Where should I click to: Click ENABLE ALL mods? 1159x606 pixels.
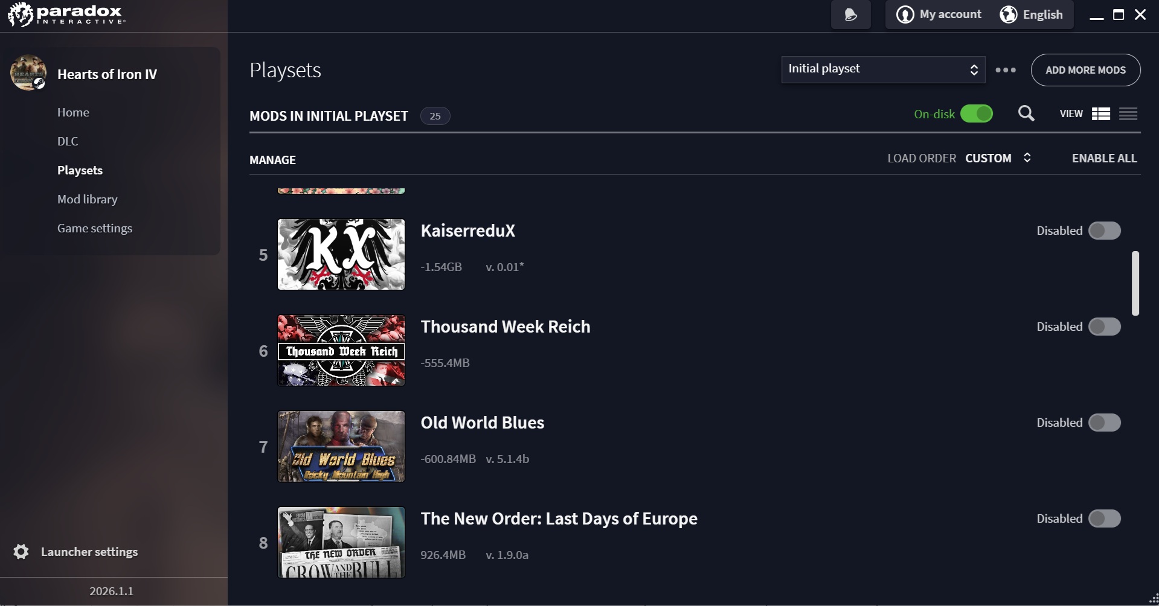1104,158
